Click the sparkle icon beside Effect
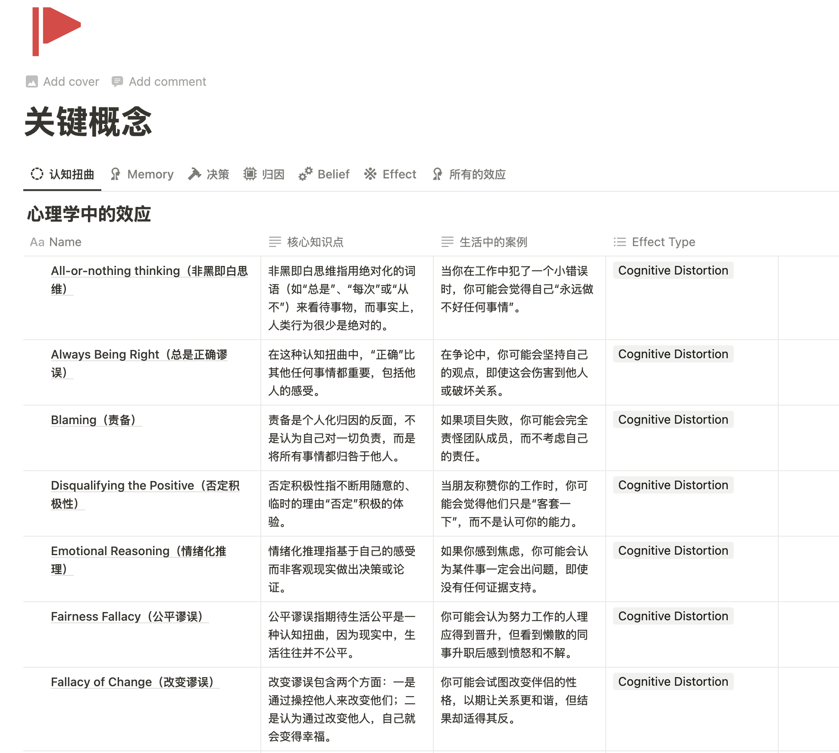Image resolution: width=839 pixels, height=753 pixels. tap(370, 174)
